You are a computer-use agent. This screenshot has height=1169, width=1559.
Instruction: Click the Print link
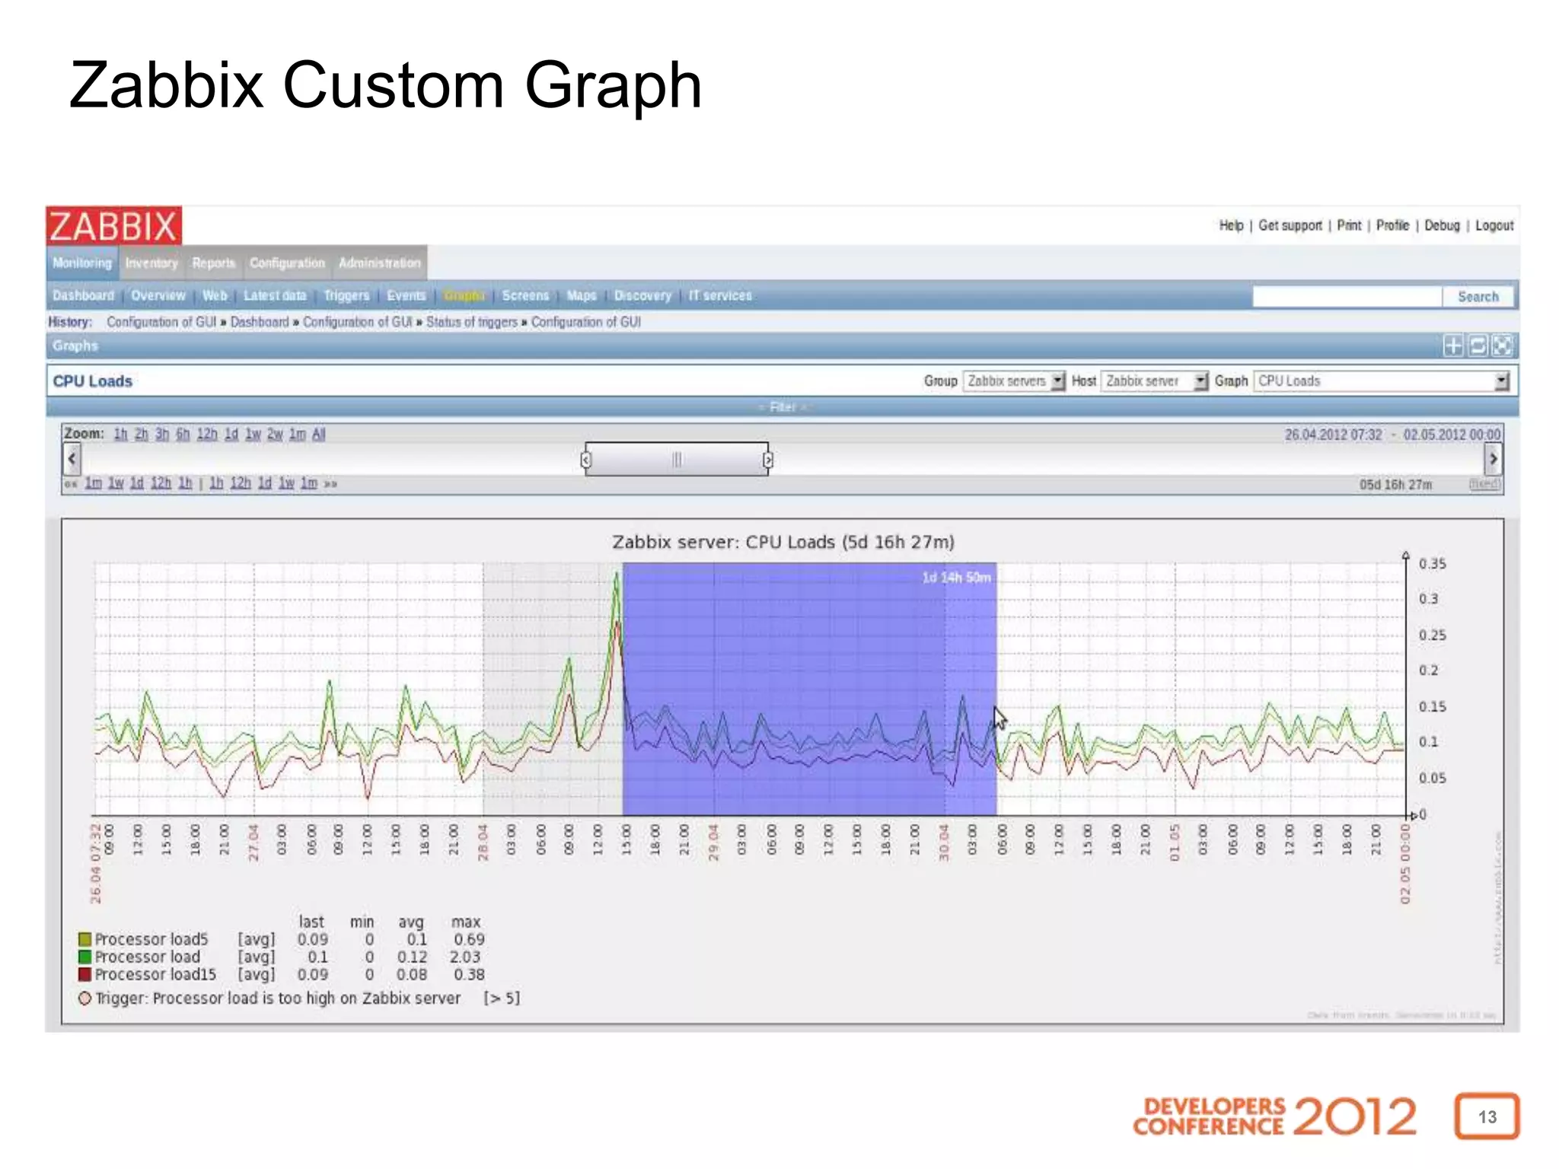tap(1349, 226)
